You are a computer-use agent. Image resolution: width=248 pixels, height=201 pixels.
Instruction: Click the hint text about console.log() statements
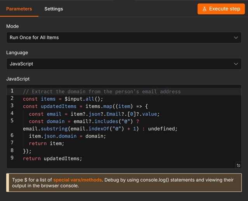[x=123, y=183]
